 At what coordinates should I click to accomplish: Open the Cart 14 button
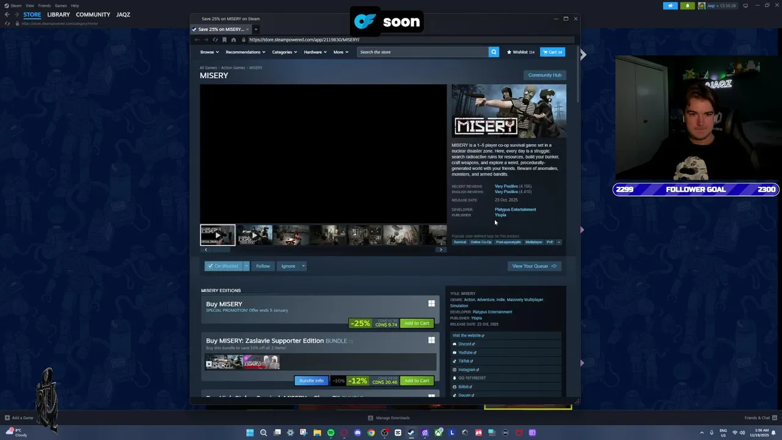(552, 52)
